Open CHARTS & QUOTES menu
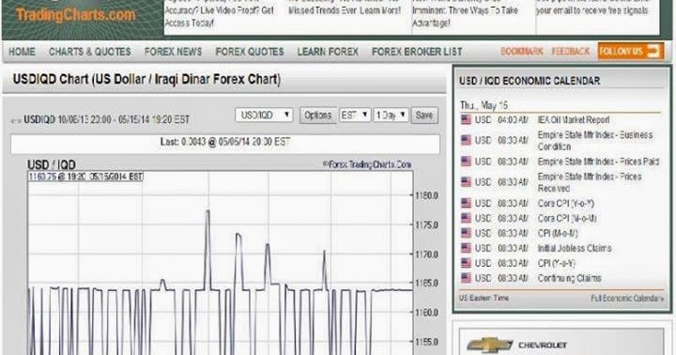Screen dimensions: 676x355 (x=90, y=52)
